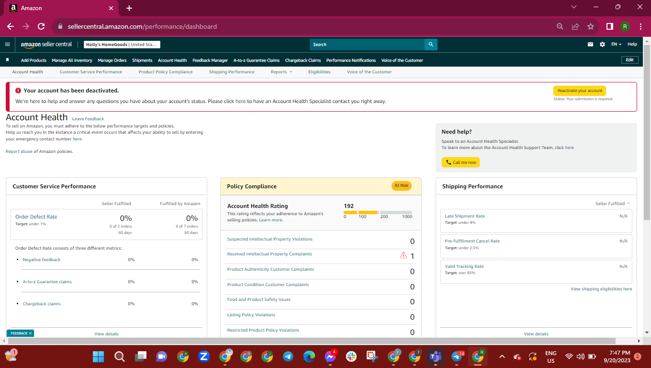Click the Negative feedback metric link
The image size is (651, 368).
(x=42, y=260)
